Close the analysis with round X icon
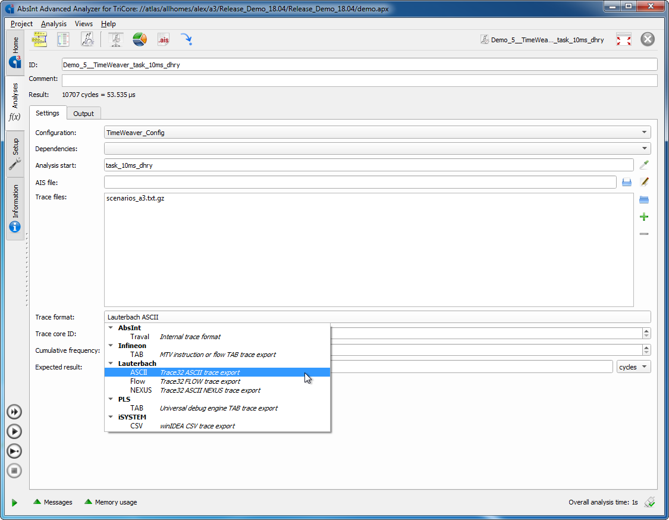The height and width of the screenshot is (520, 669). pos(648,39)
